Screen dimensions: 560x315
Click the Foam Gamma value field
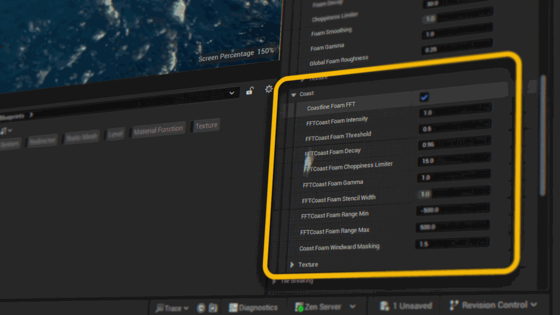pos(457,31)
